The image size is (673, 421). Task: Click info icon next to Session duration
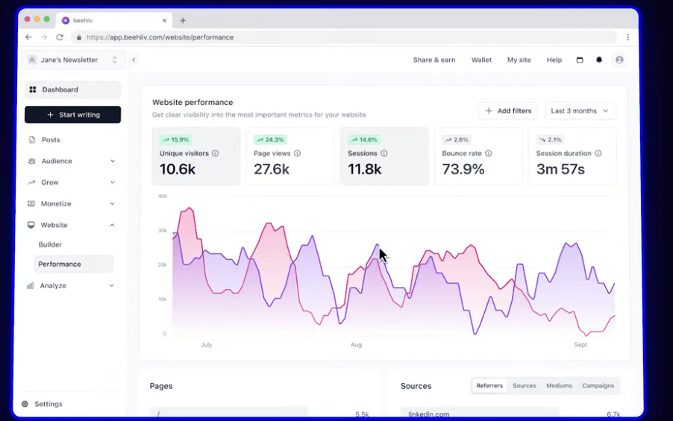598,153
